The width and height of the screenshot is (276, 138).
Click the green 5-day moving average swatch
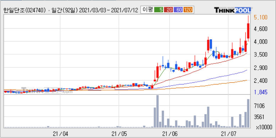[159, 10]
